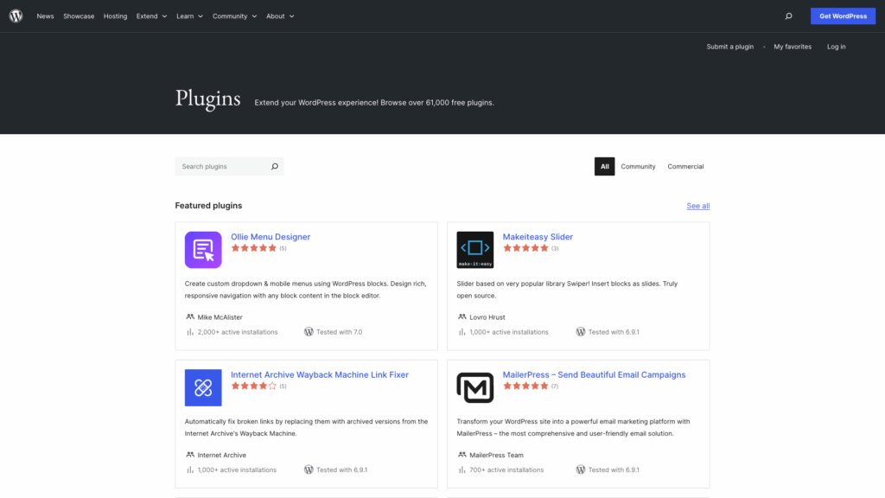885x498 pixels.
Task: Click Ollie Menu Designer star rating
Action: (x=254, y=248)
